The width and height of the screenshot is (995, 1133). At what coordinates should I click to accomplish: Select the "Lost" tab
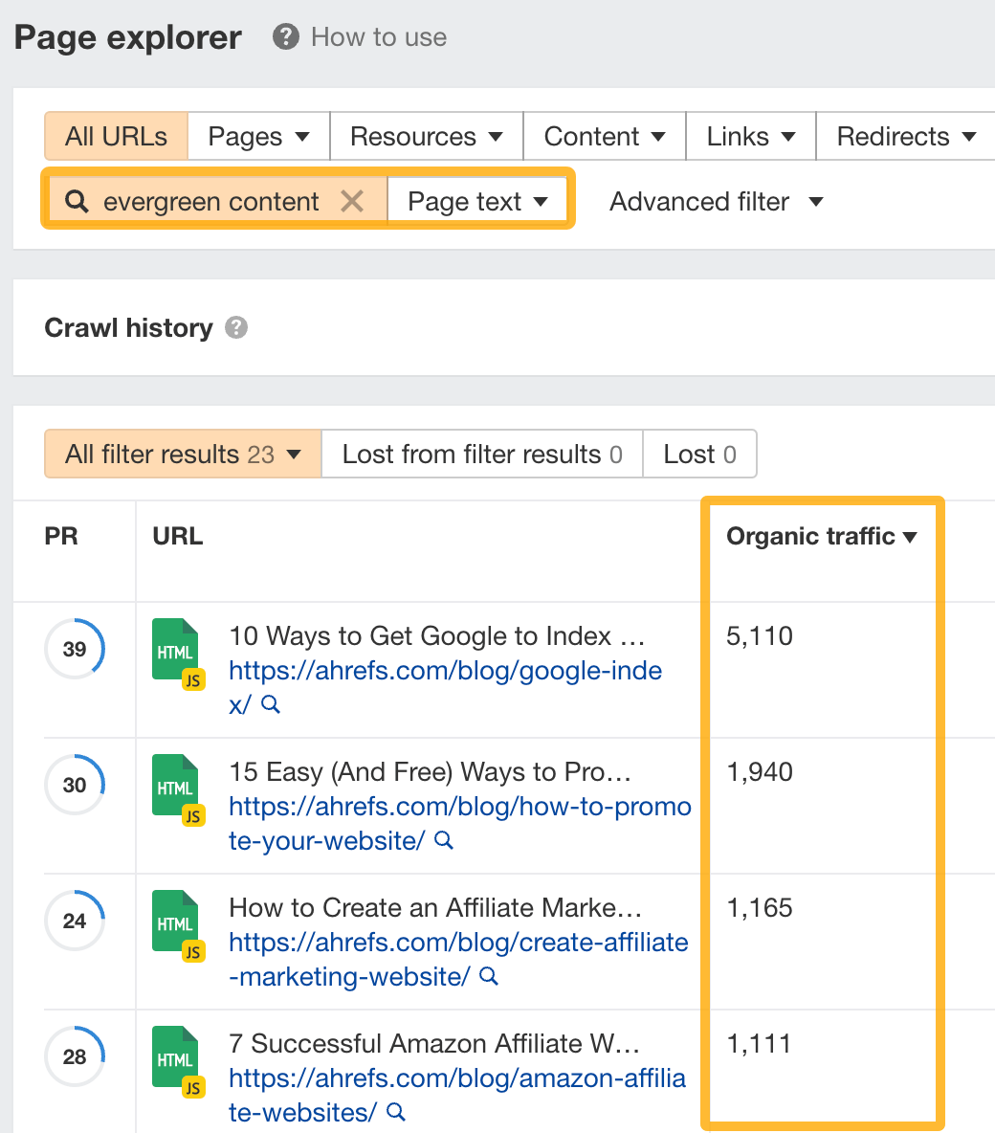click(x=699, y=454)
